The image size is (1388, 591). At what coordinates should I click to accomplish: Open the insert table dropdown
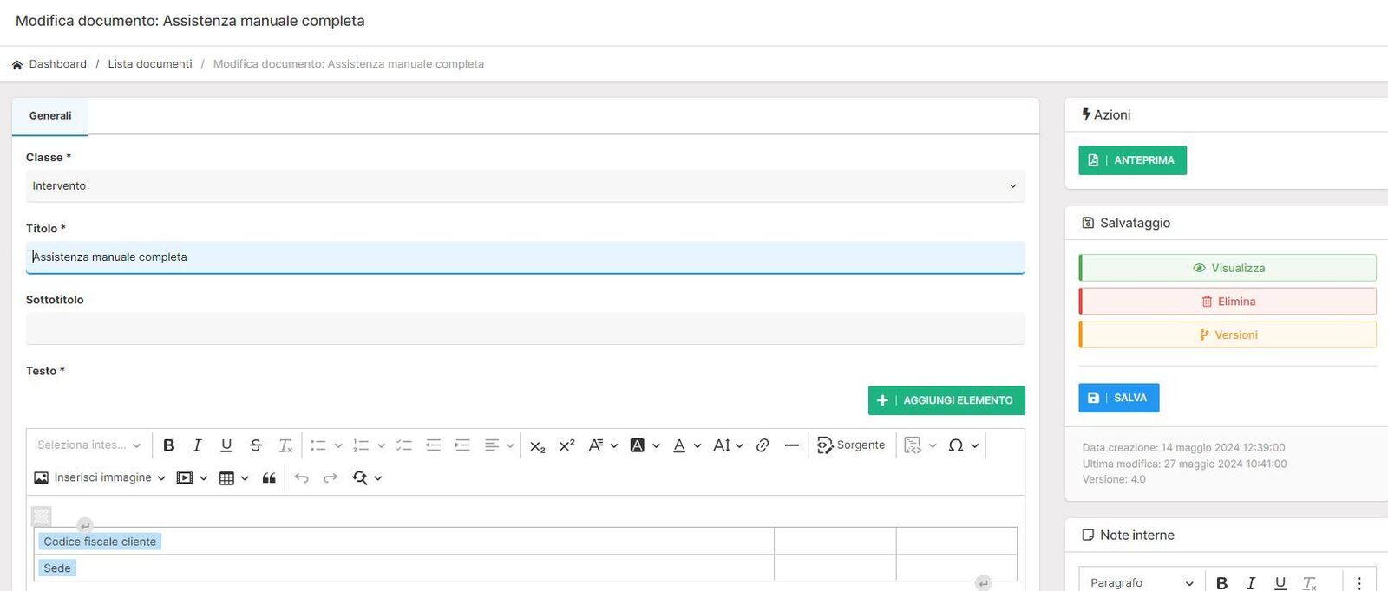click(233, 478)
